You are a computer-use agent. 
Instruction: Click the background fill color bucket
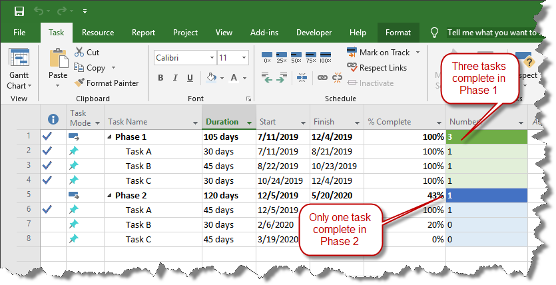pyautogui.click(x=211, y=78)
